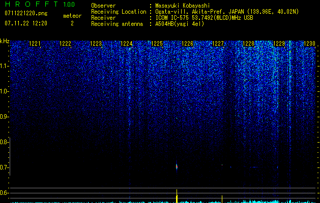Image resolution: width=320 pixels, height=203 pixels.
Task: Click the 1.1 kHz axis label
Action: [4, 66]
